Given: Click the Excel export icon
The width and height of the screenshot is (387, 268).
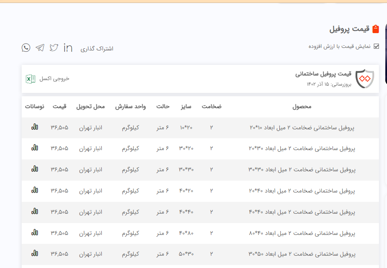Looking at the screenshot, I should click(x=31, y=78).
